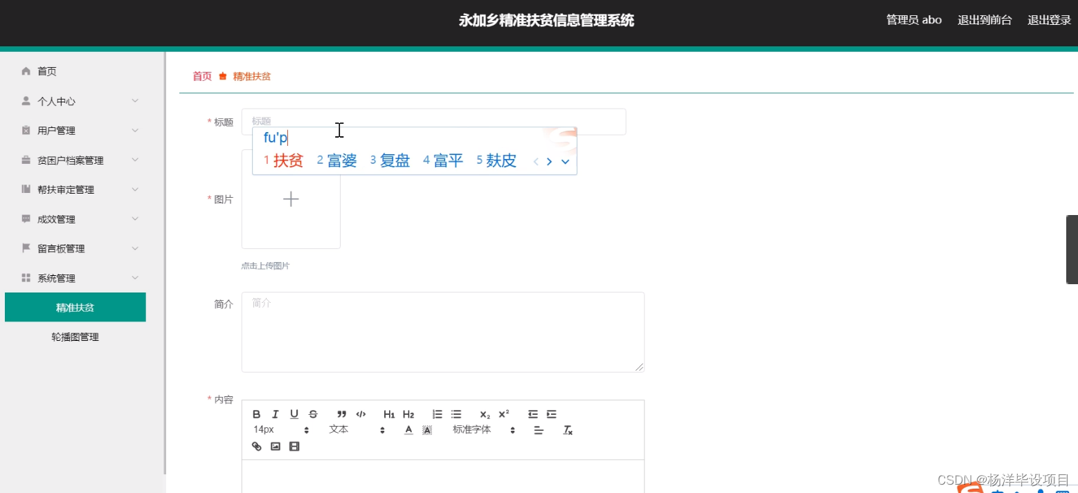The height and width of the screenshot is (493, 1078).
Task: Expand the 留言板管理 menu chevron
Action: click(x=135, y=248)
